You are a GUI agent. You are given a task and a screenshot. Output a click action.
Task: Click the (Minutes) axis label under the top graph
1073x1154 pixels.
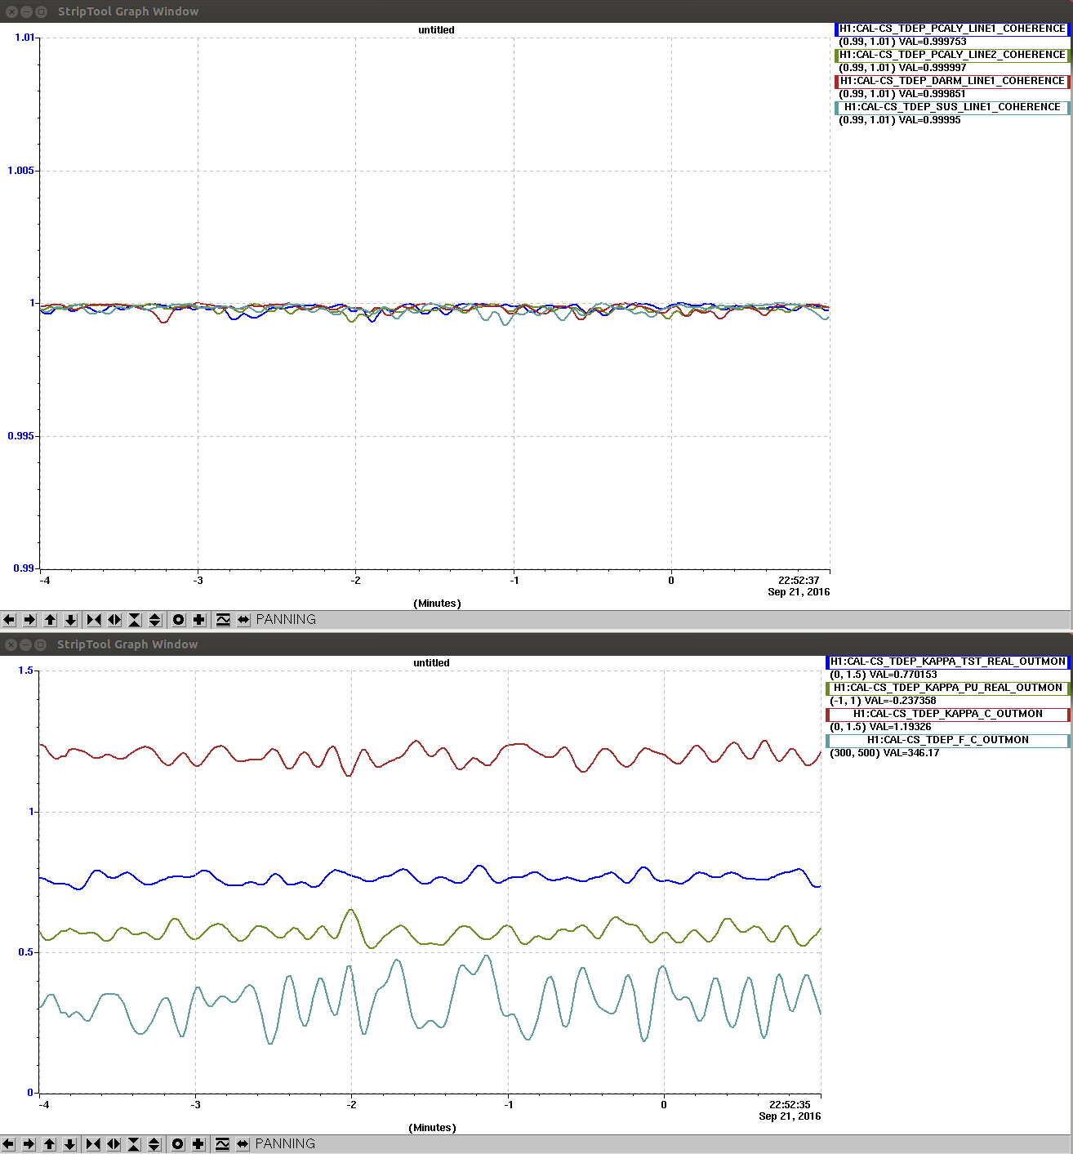click(x=438, y=604)
